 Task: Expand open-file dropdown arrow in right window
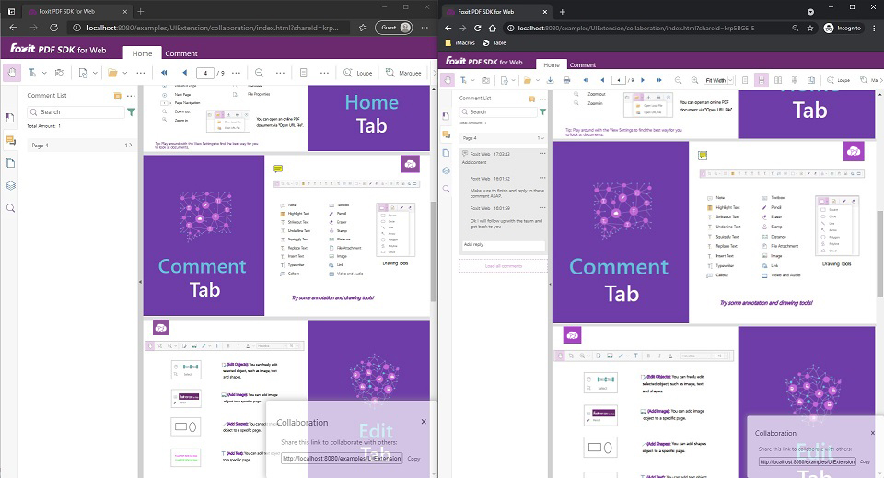(537, 81)
